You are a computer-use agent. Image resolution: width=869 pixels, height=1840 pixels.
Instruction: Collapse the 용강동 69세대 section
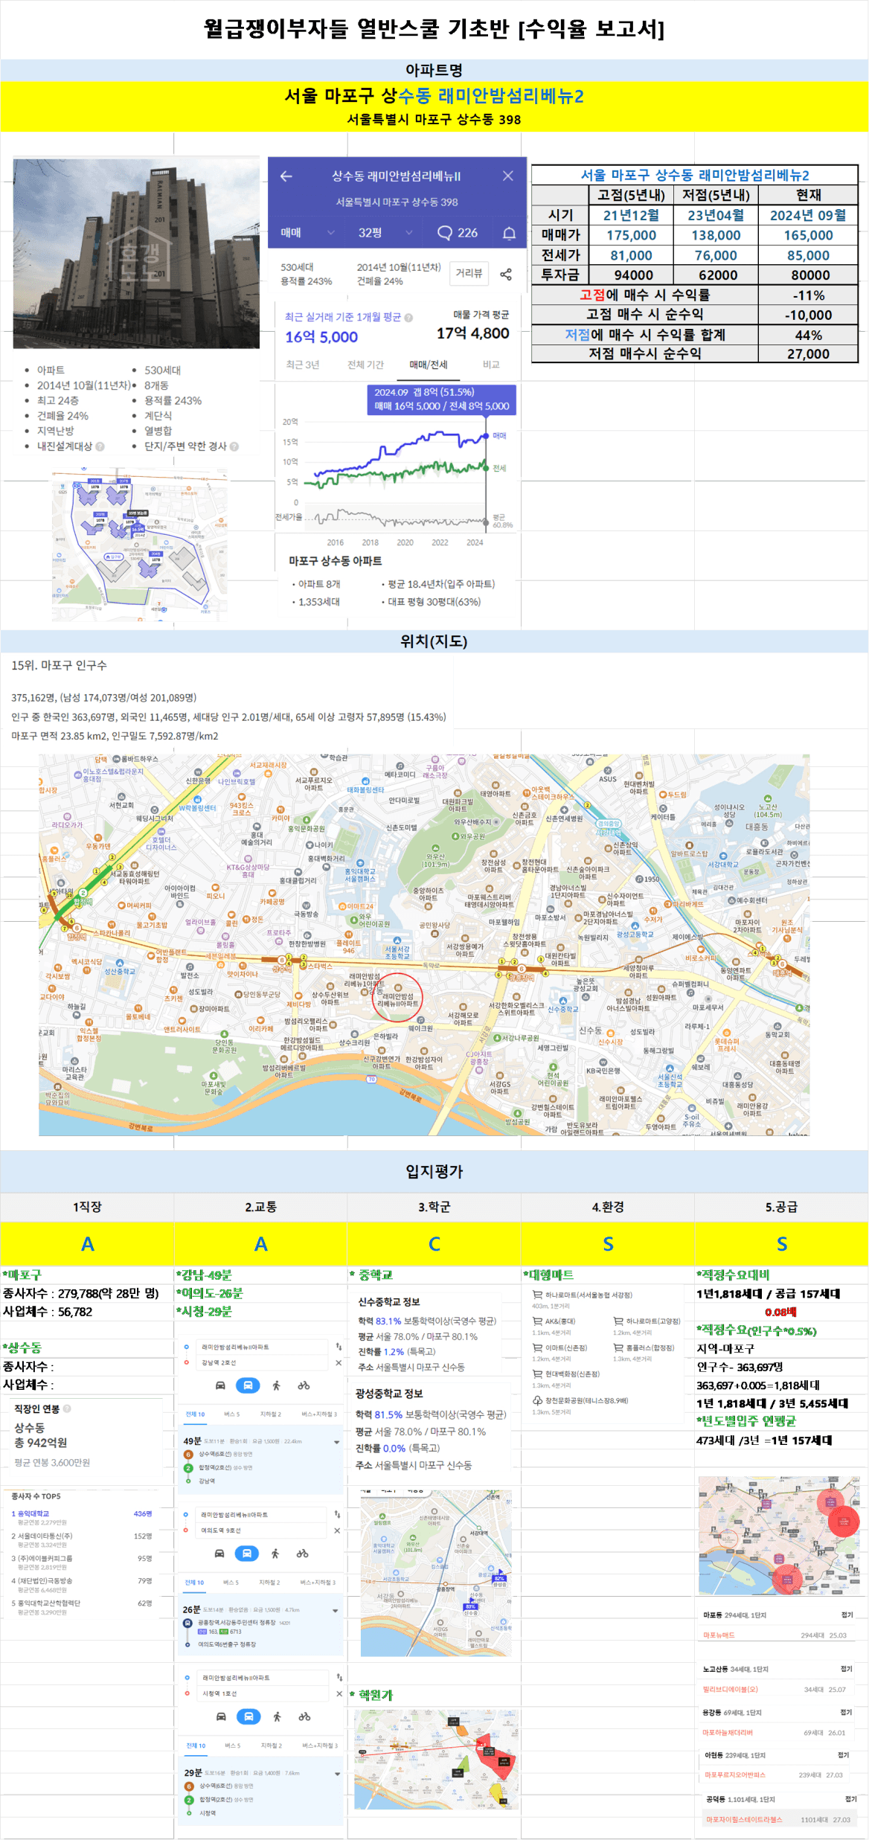(x=846, y=1712)
